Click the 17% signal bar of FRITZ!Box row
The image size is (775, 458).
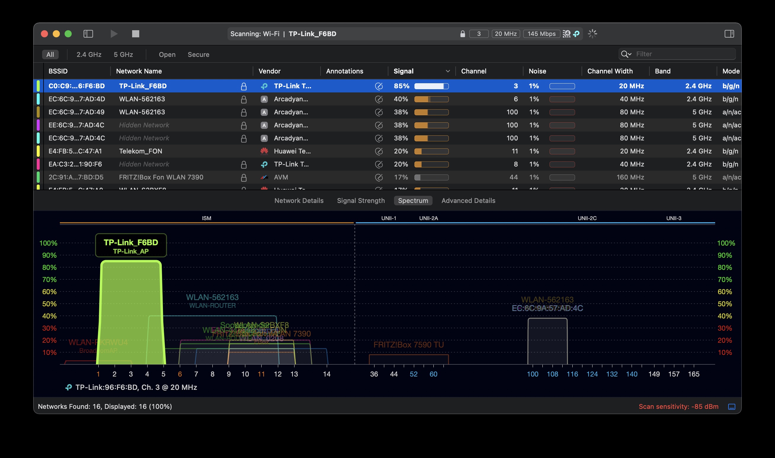(431, 177)
